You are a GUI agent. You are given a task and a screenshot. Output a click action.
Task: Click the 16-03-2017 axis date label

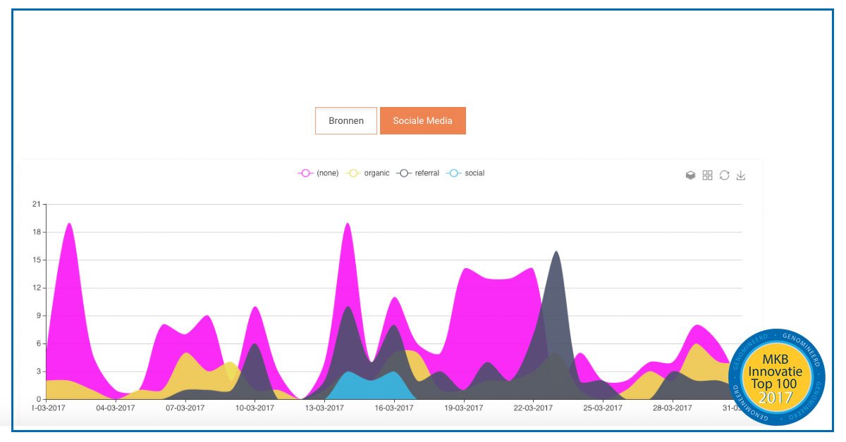click(x=394, y=408)
